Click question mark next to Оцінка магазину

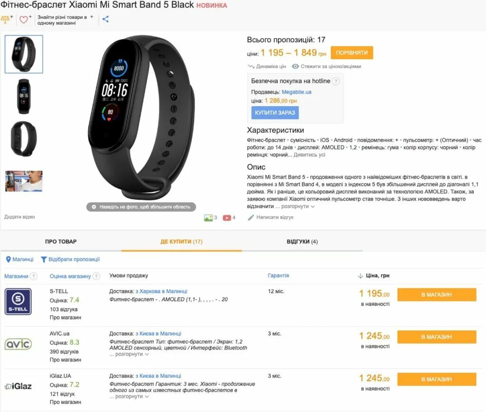tap(96, 276)
